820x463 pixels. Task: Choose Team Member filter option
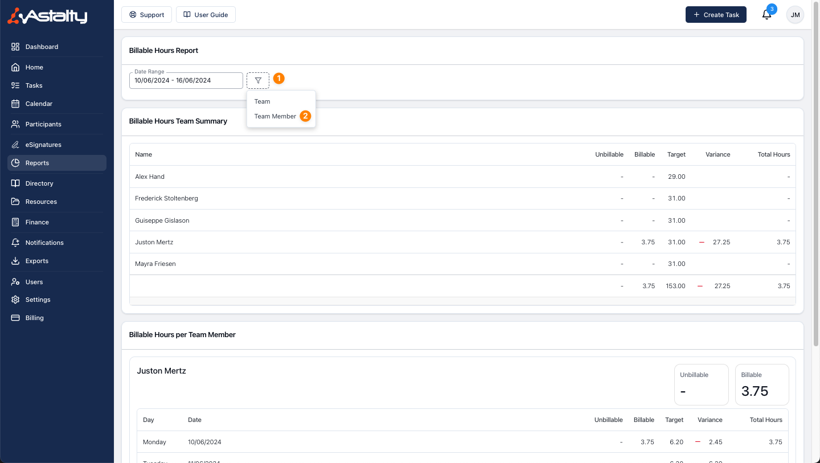(x=275, y=116)
